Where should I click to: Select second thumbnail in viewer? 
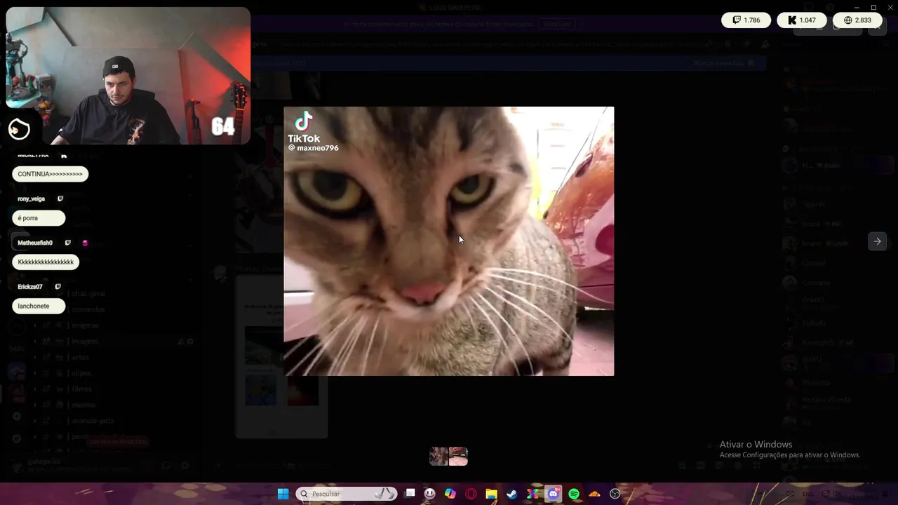[x=458, y=457]
